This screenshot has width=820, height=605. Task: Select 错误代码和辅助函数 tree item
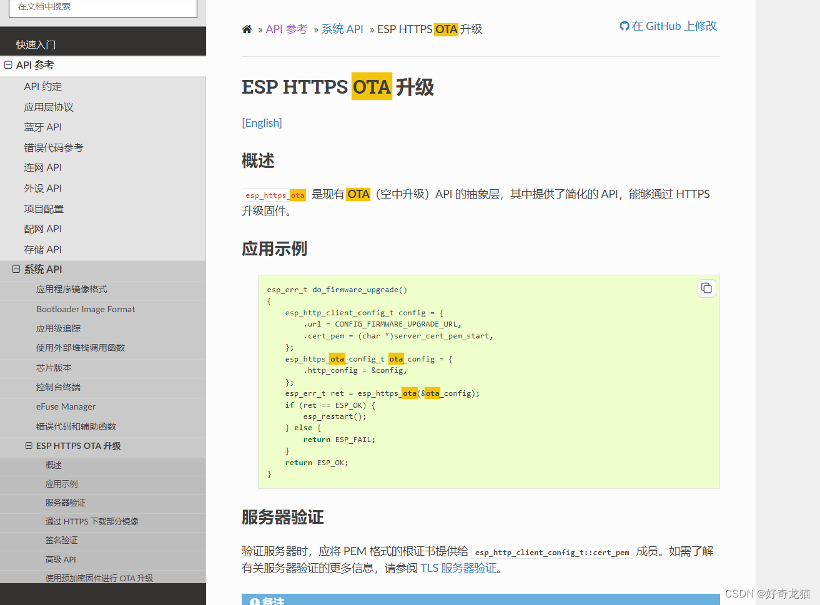point(76,426)
